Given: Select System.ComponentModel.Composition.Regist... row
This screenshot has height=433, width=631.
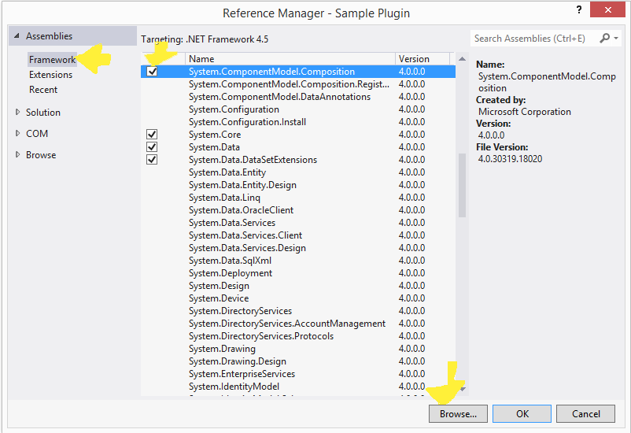Looking at the screenshot, I should click(x=298, y=83).
